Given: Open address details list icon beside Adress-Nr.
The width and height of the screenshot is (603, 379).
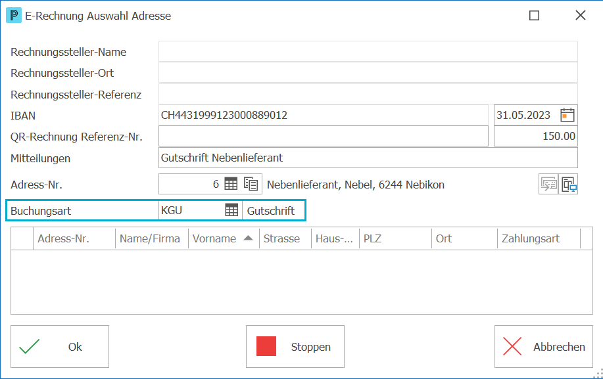Looking at the screenshot, I should click(x=251, y=185).
